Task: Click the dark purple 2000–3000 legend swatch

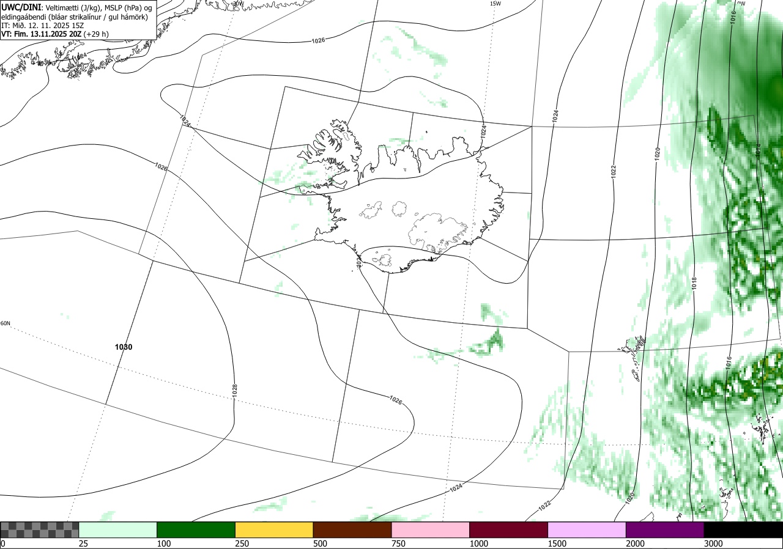Action: point(665,529)
